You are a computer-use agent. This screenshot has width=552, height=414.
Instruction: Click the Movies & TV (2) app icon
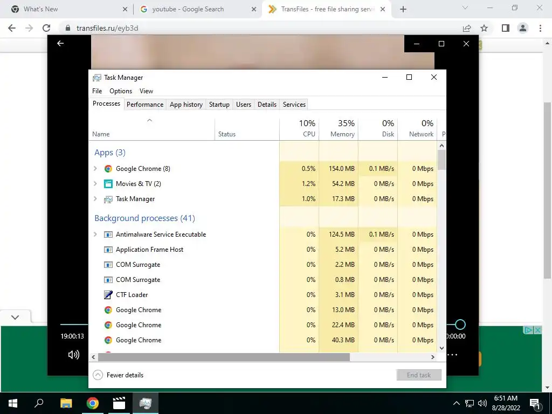[x=108, y=184]
